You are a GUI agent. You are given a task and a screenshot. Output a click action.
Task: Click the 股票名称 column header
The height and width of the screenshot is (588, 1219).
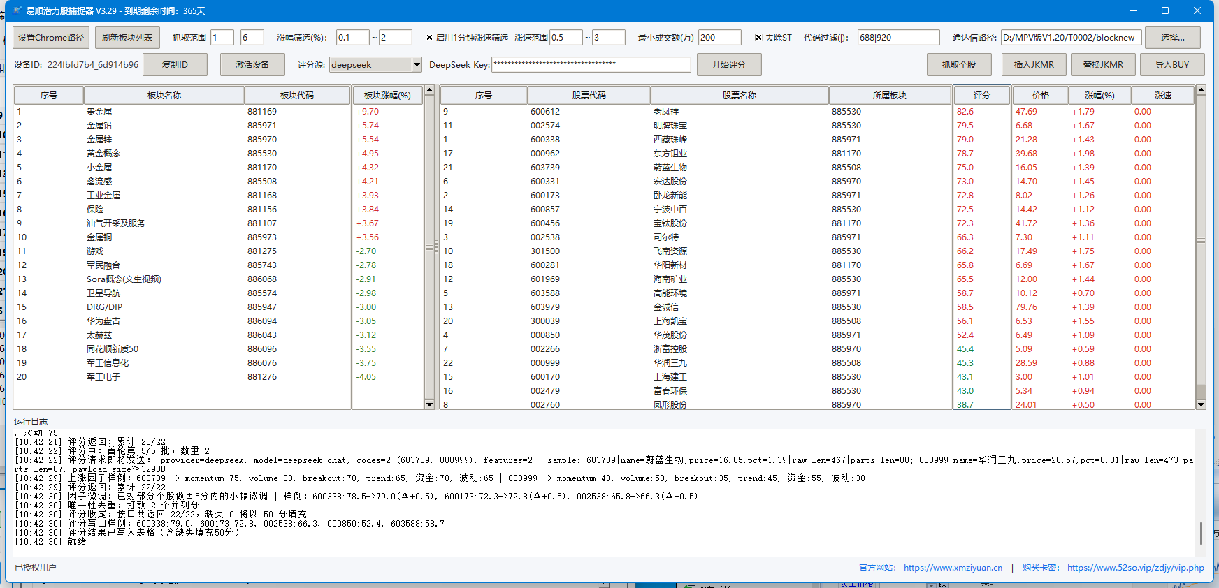(x=739, y=95)
